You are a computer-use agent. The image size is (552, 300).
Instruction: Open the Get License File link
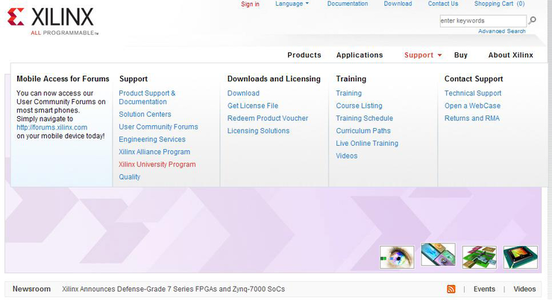[x=253, y=106]
